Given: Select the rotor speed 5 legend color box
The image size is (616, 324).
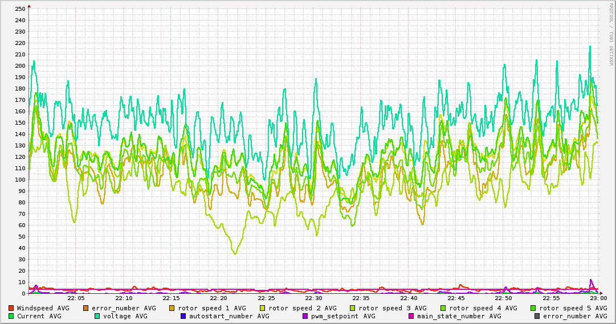Looking at the screenshot, I should pyautogui.click(x=533, y=308).
